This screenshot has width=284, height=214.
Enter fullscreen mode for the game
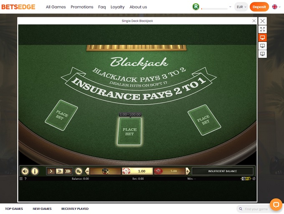pyautogui.click(x=262, y=29)
